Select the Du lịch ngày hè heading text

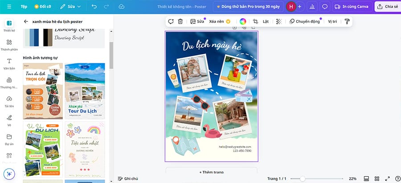click(212, 46)
